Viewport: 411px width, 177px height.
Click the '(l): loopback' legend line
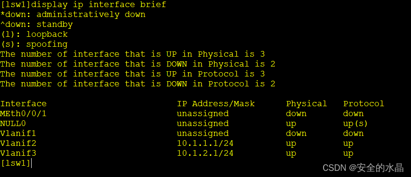click(34, 34)
